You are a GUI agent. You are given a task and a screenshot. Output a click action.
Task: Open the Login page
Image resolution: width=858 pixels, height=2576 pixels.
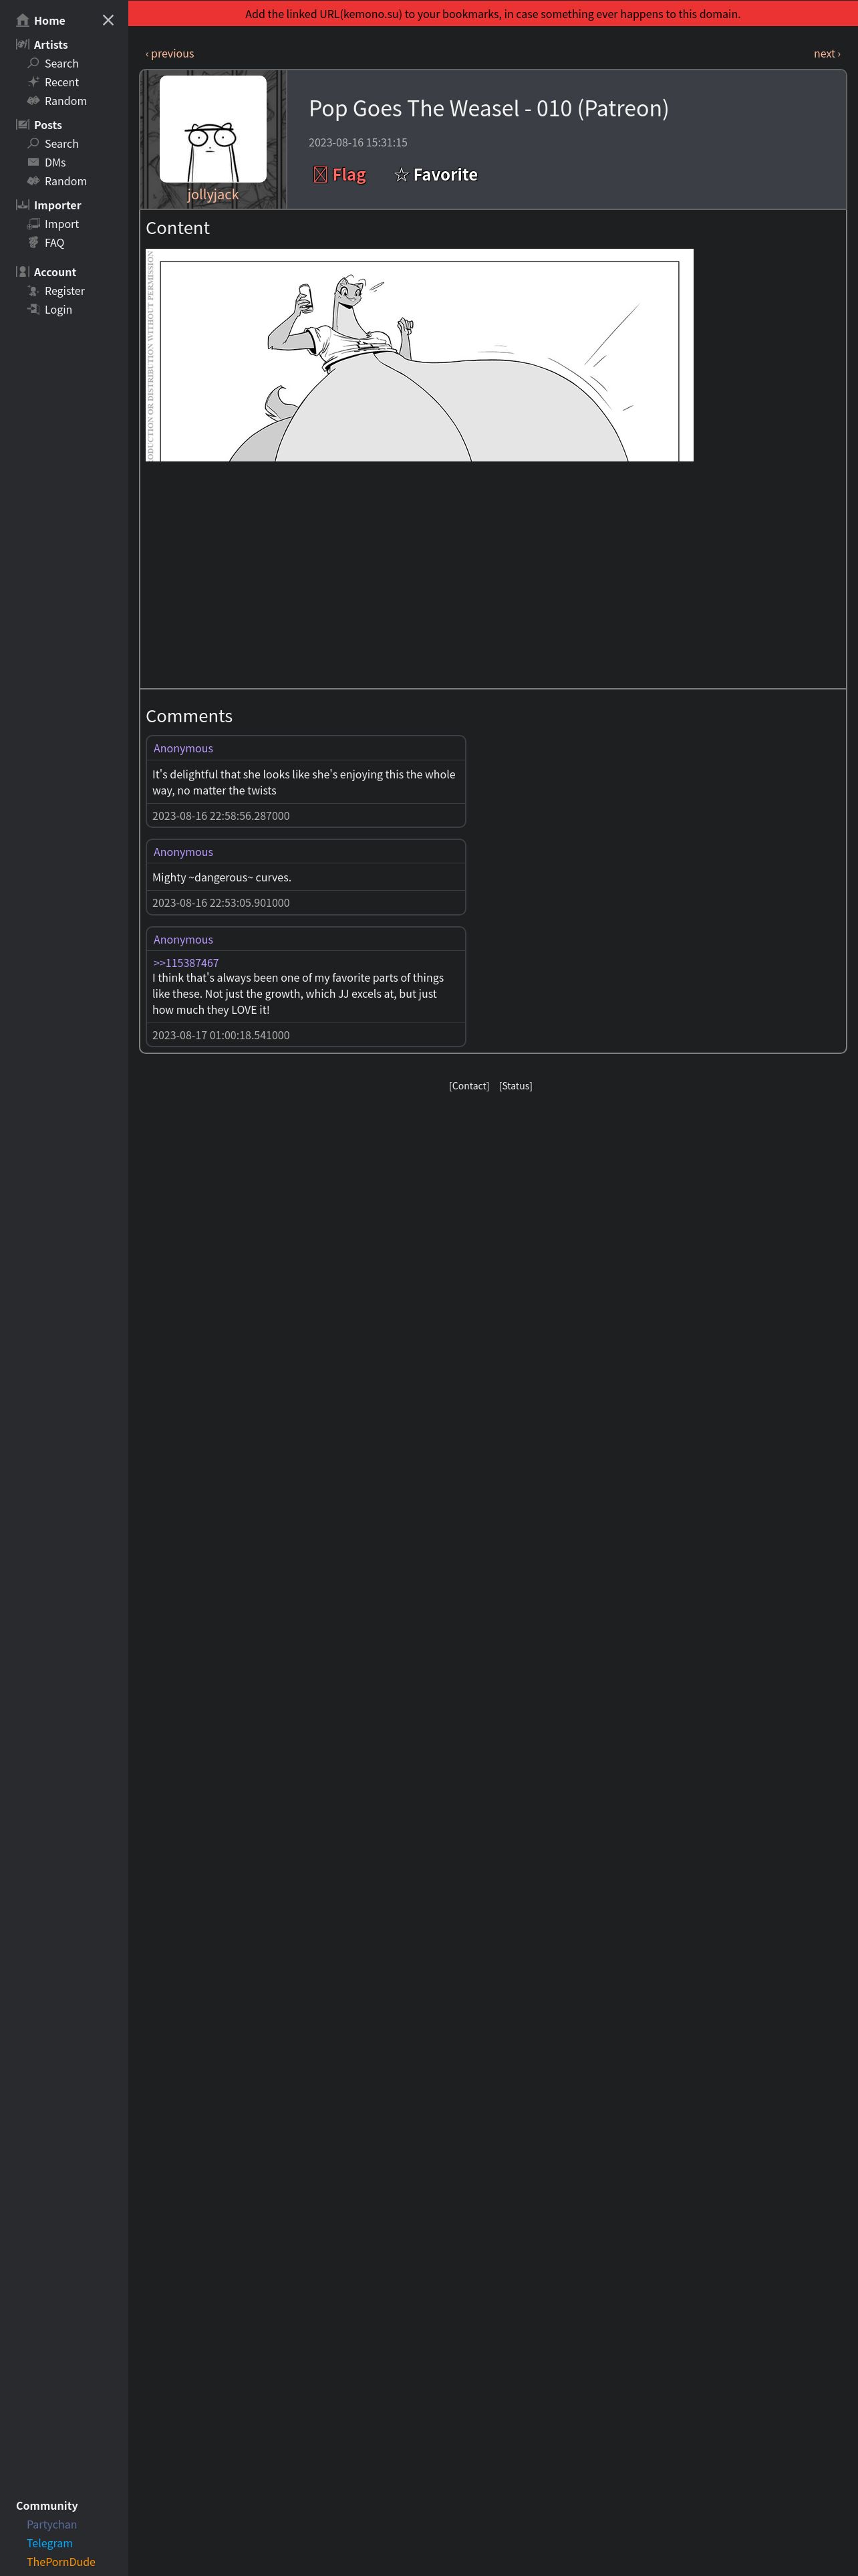(x=58, y=310)
